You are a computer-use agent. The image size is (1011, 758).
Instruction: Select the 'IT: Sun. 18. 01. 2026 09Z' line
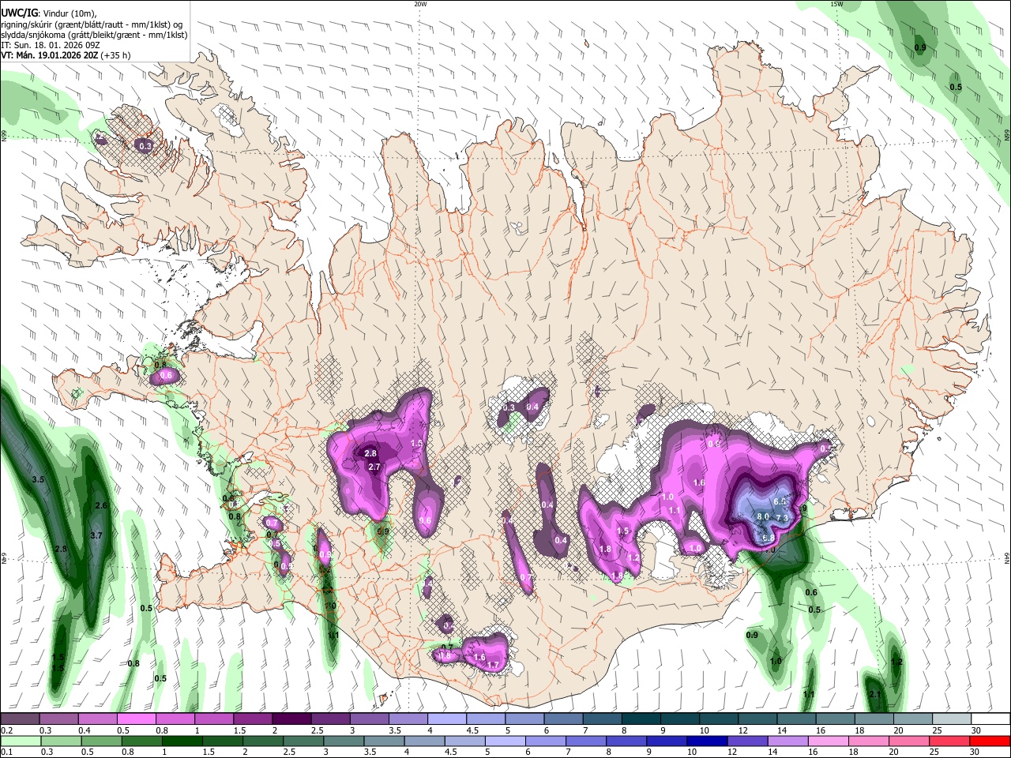(x=50, y=46)
